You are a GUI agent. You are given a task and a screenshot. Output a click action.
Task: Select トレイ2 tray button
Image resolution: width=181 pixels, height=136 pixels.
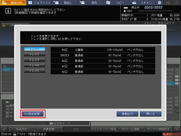click(35, 54)
